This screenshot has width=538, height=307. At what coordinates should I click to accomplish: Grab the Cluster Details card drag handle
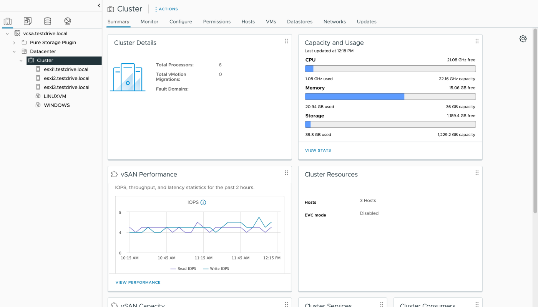point(286,41)
